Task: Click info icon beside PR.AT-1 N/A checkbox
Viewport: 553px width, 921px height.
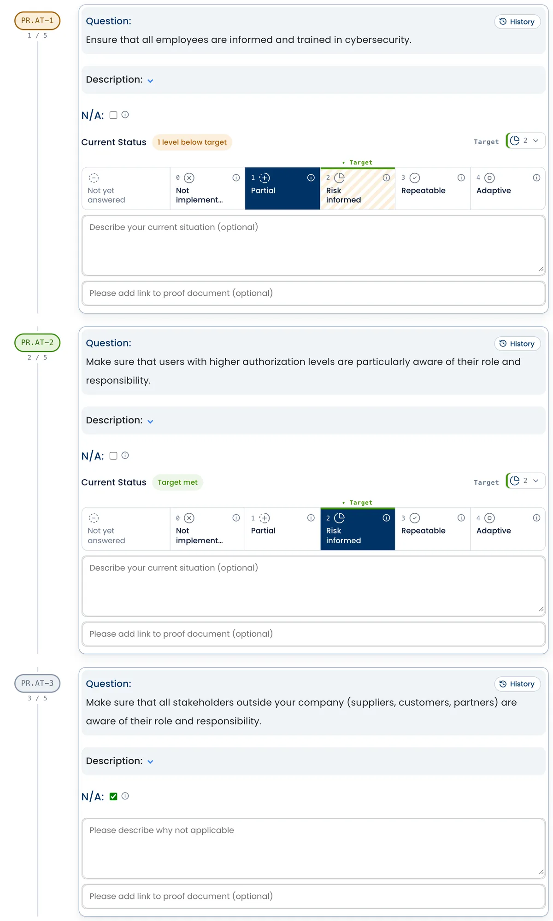Action: 125,115
